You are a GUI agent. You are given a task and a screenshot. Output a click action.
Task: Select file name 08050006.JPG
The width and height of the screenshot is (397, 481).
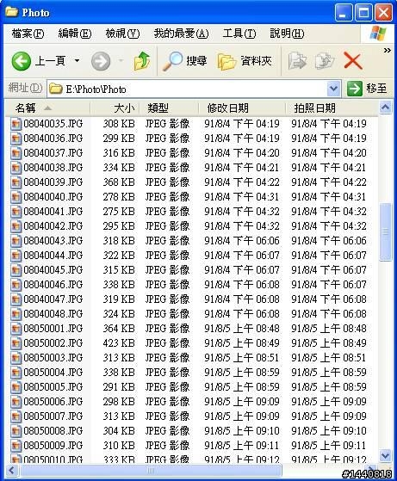53,402
